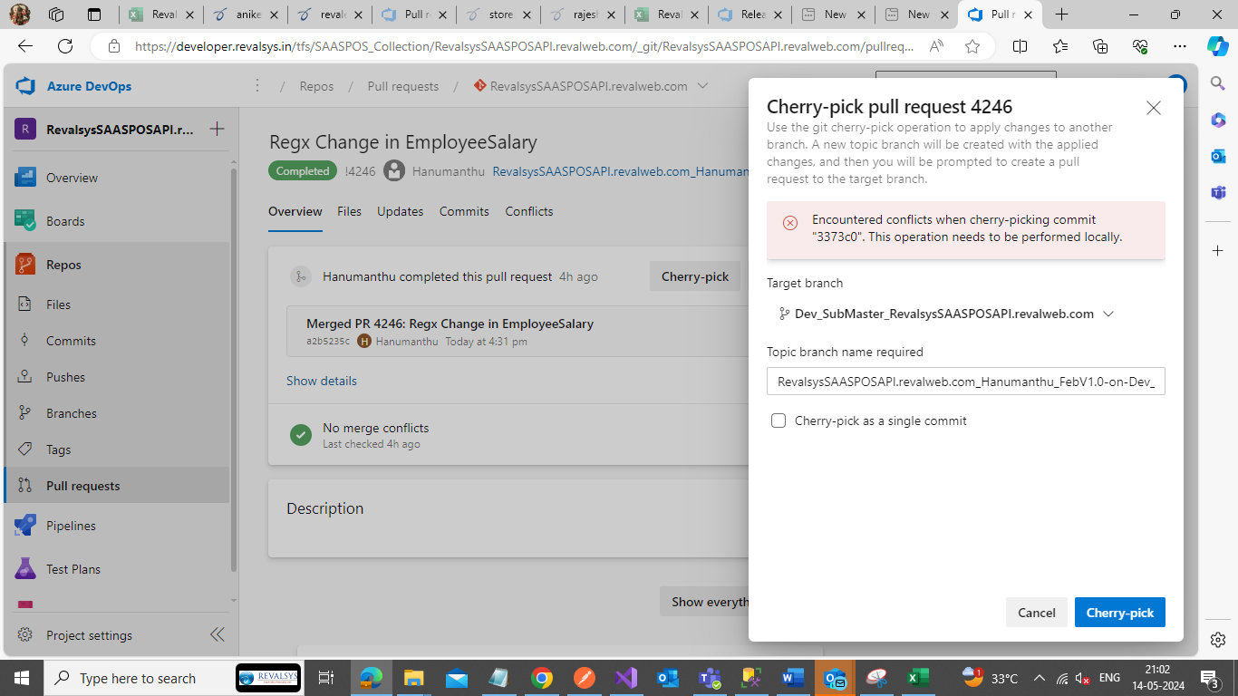Click the blue Cherry-pick confirm button
Viewport: 1238px width, 696px height.
click(x=1119, y=613)
